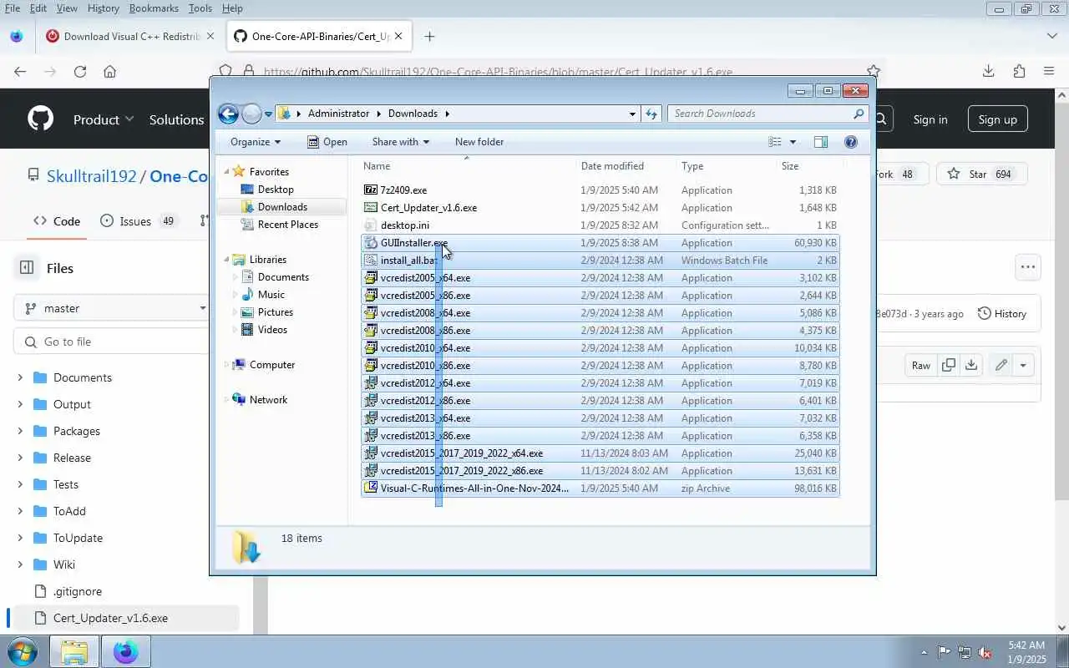Click the Explorer address bar refresh icon

pyautogui.click(x=652, y=114)
